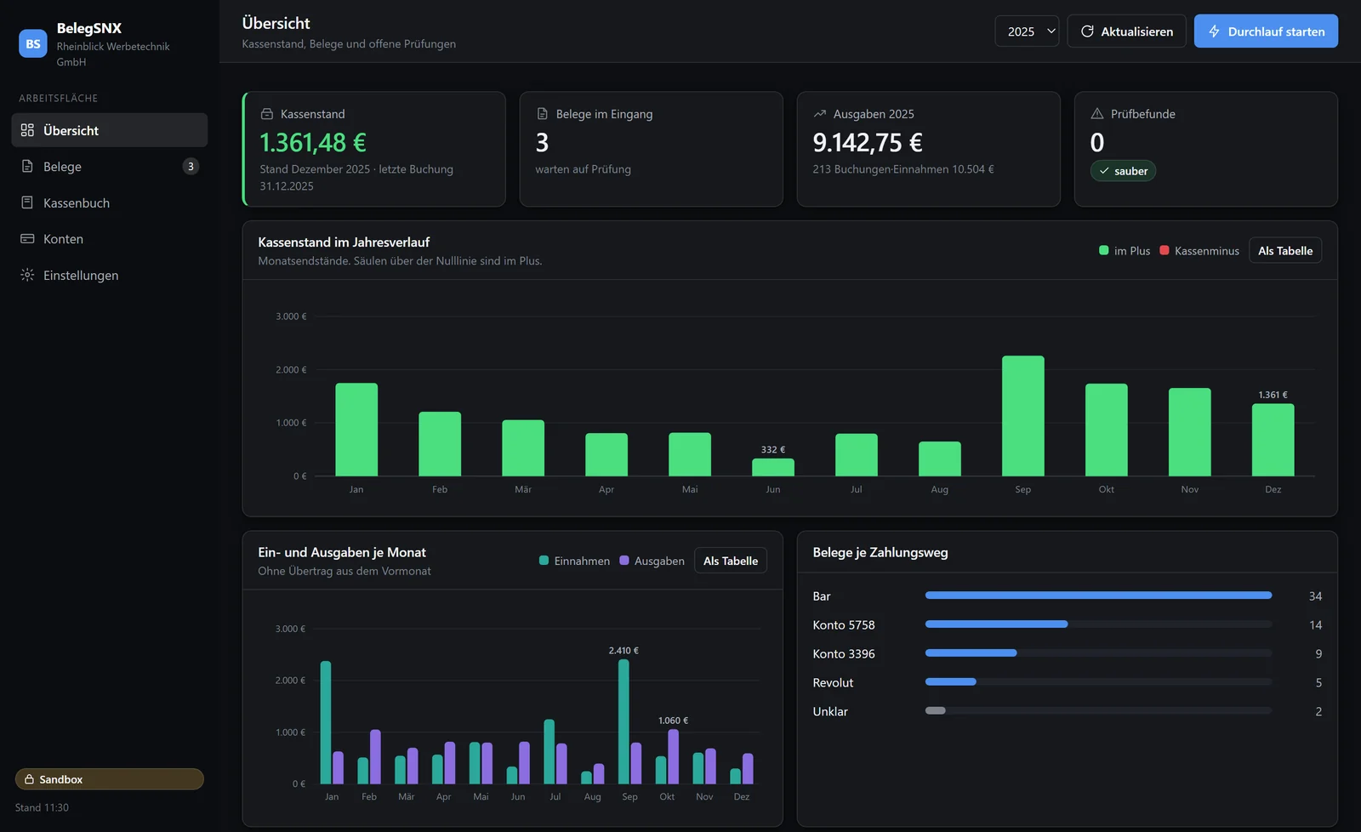
Task: Click the text '213 Buchungen·Einnahmen 10.504 €'
Action: point(903,169)
